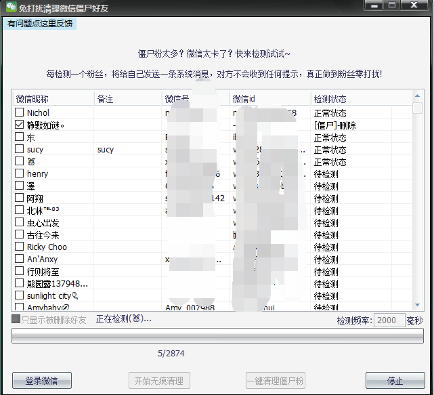
Task: Click scrollbar down arrow in list
Action: click(417, 305)
